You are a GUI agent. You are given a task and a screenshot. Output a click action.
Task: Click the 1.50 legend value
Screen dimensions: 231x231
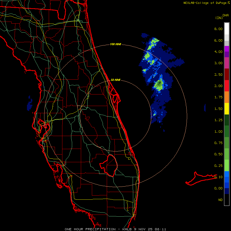[218, 109]
